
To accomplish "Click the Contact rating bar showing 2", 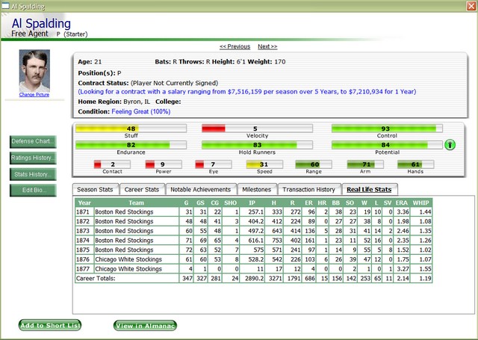I will coord(112,164).
